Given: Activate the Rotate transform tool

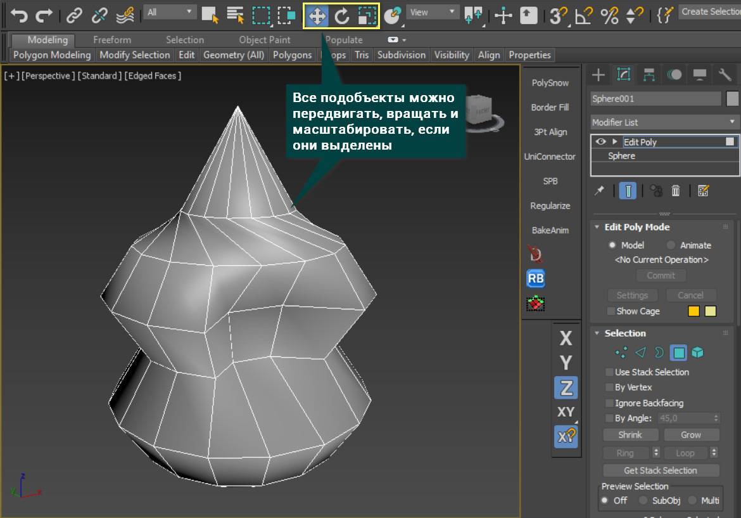Looking at the screenshot, I should [x=342, y=15].
